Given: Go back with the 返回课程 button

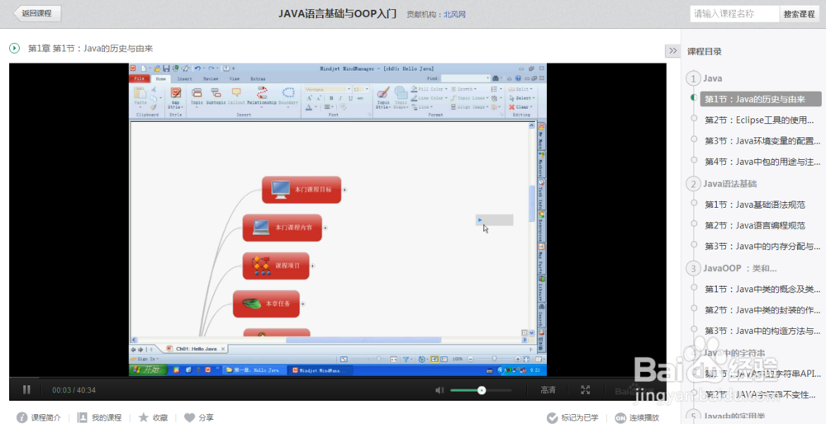Looking at the screenshot, I should pos(37,14).
